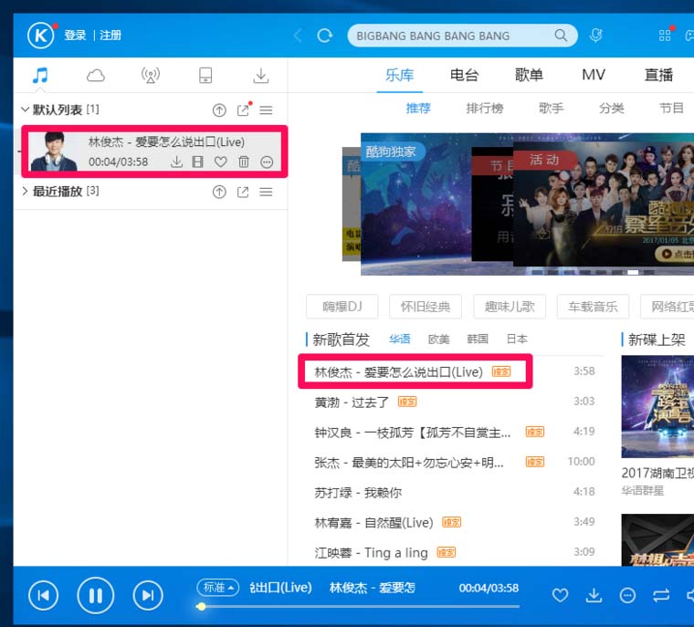694x627 pixels.
Task: Select the 欧美 new songs filter
Action: click(438, 340)
